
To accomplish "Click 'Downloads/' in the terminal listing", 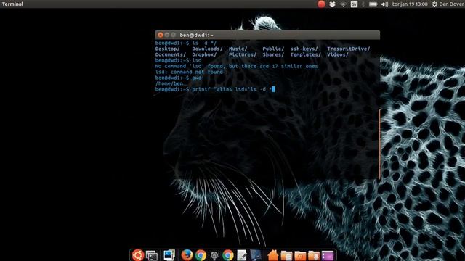I will [207, 49].
